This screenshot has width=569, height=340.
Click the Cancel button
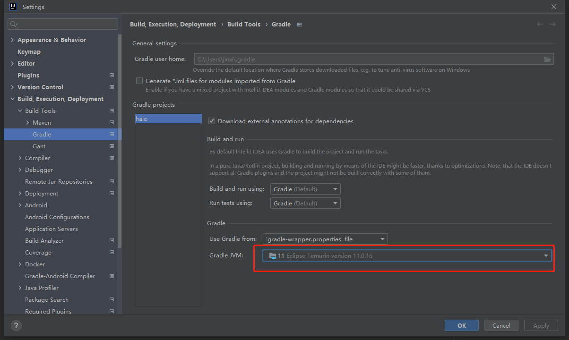(501, 325)
